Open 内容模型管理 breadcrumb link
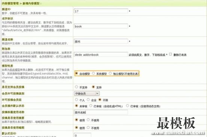Viewport: 207px width, 137px height. [x=10, y=3]
